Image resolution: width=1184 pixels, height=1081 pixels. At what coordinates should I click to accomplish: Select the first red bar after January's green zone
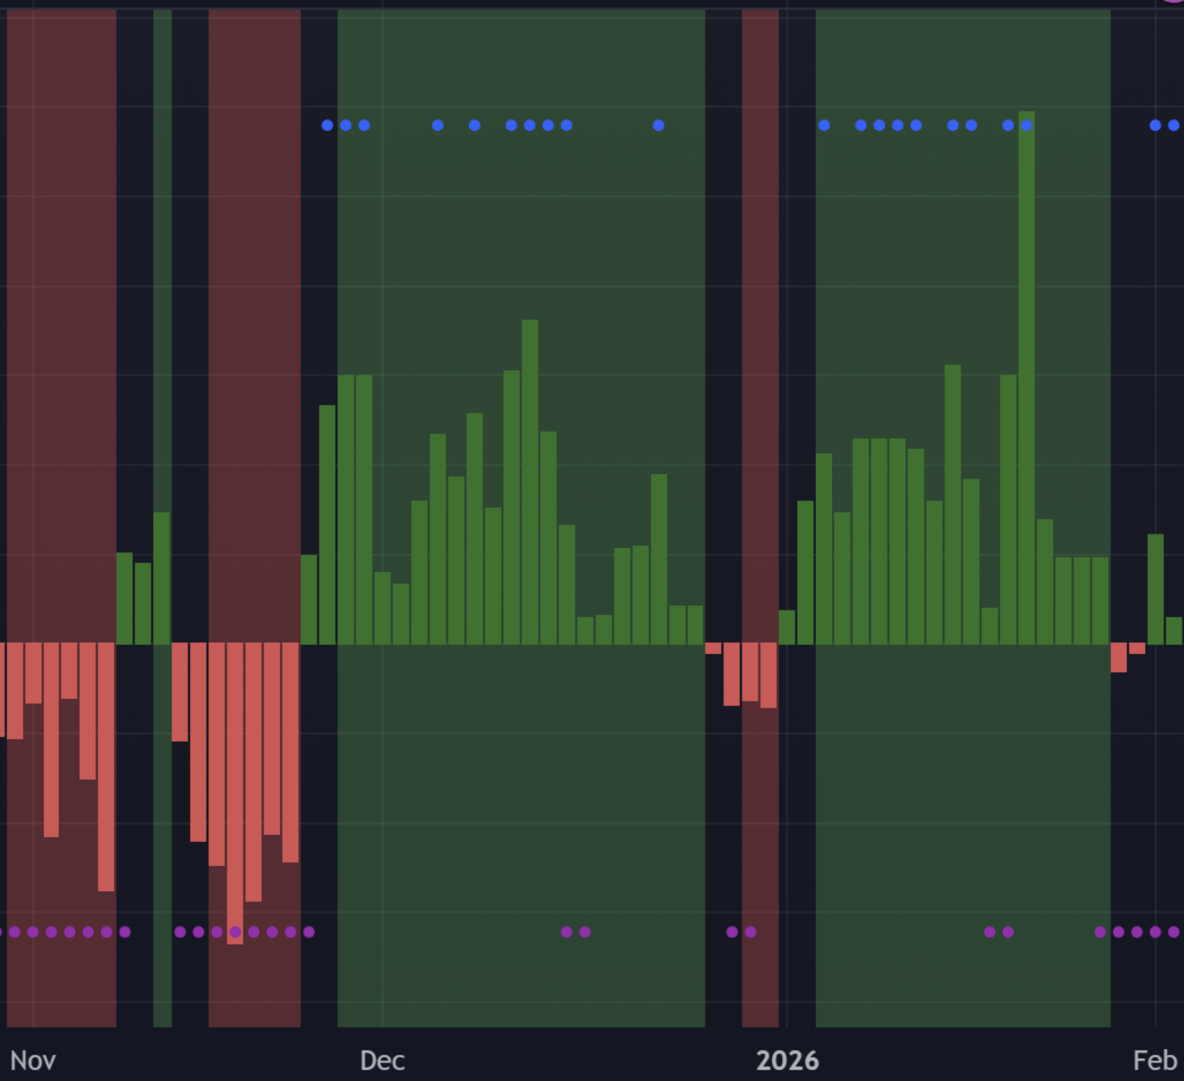[1119, 657]
